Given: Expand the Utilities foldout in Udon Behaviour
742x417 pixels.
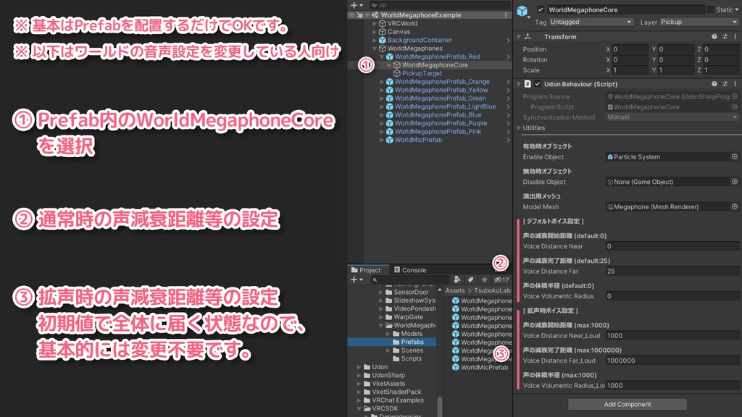Looking at the screenshot, I should pos(520,127).
